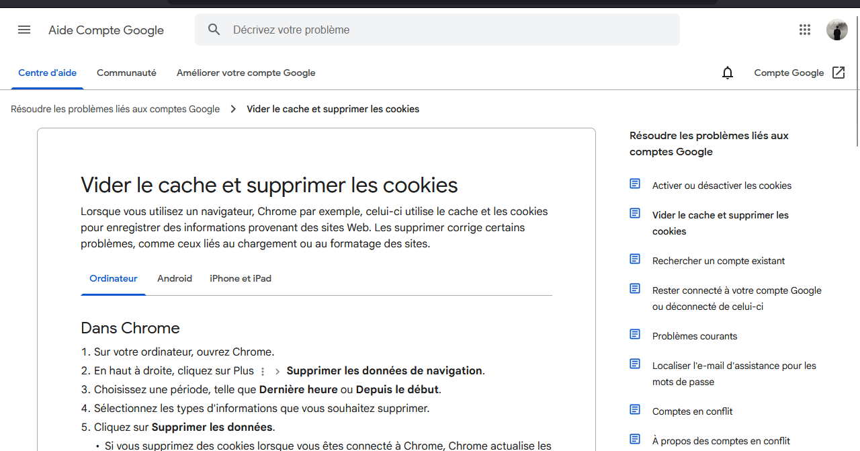
Task: Open the Compte Google link
Action: (789, 73)
